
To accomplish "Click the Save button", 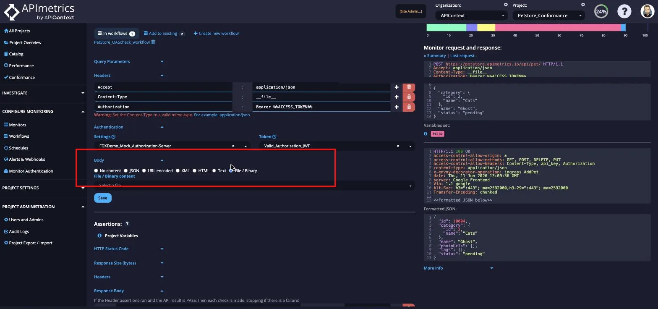I will tap(103, 198).
